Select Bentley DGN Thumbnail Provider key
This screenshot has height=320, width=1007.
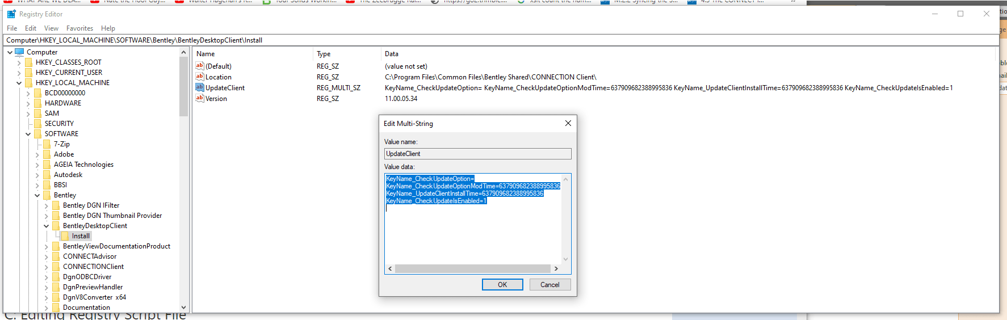point(112,216)
